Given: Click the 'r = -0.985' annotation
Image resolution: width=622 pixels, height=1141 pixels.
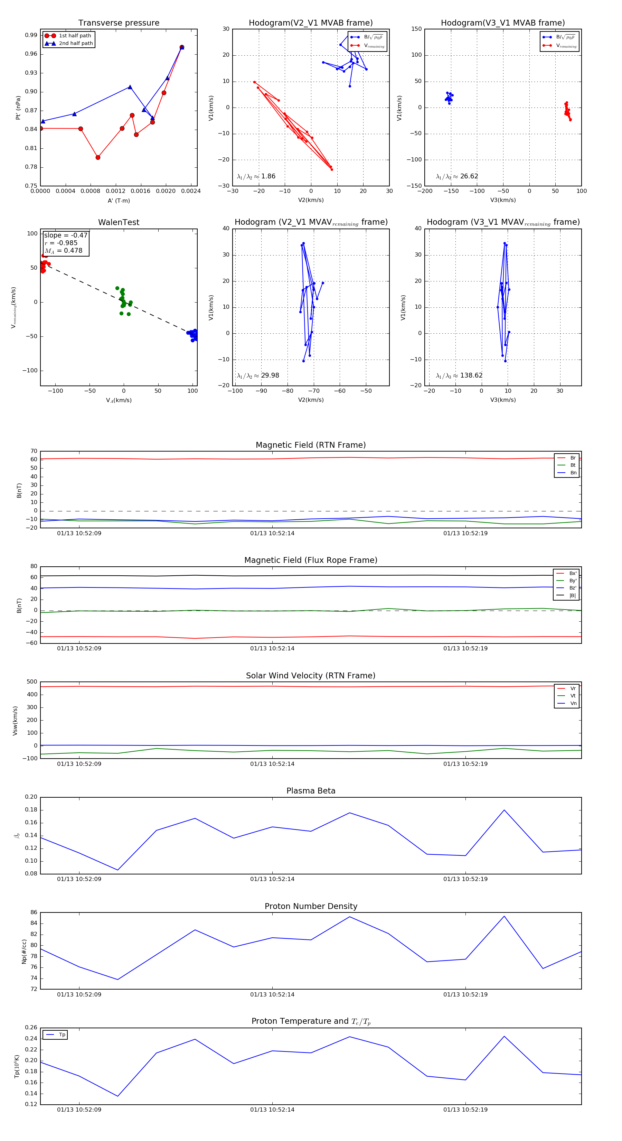Looking at the screenshot, I should coord(61,243).
